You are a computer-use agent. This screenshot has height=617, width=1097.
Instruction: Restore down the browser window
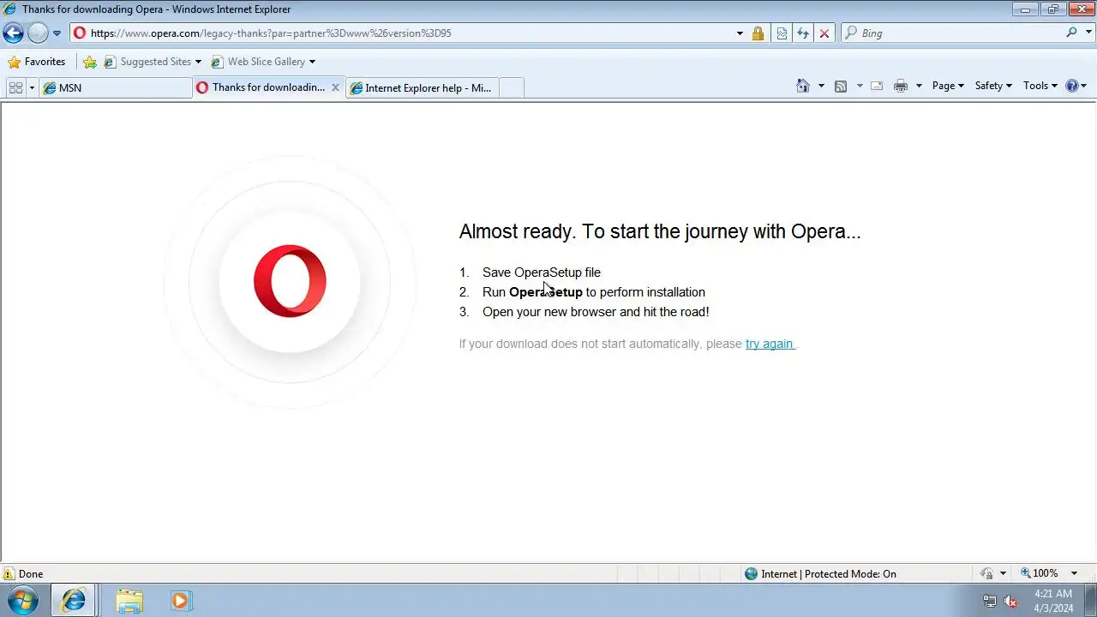pos(1053,9)
